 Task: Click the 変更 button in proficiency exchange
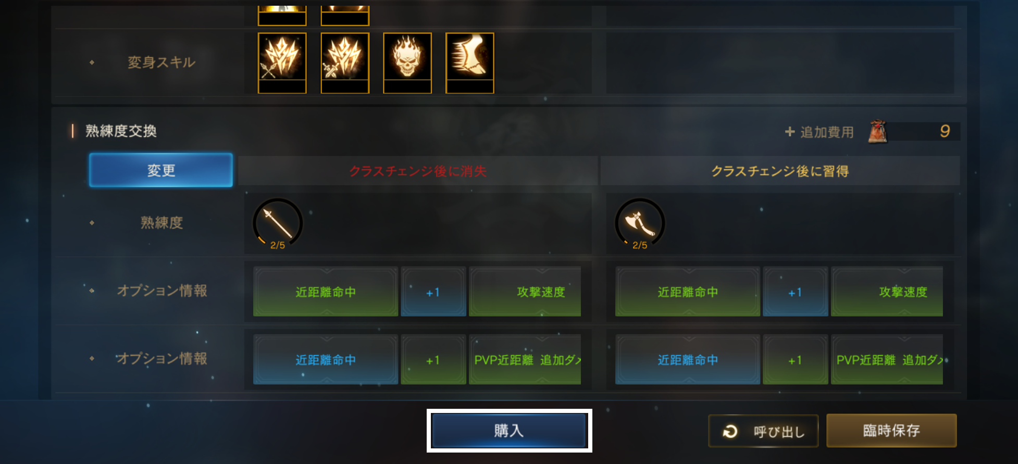coord(161,170)
